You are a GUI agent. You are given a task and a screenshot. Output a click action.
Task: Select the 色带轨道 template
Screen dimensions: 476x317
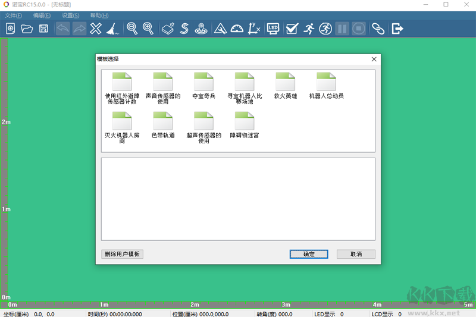coord(162,125)
